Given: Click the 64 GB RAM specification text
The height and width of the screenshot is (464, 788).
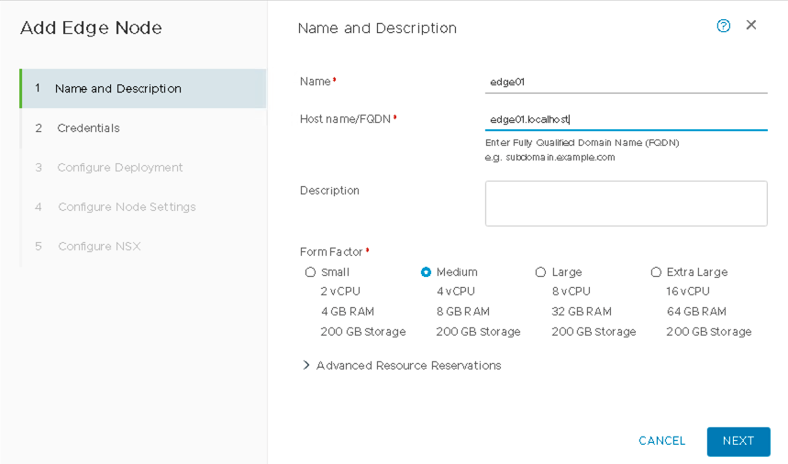Looking at the screenshot, I should (x=696, y=312).
